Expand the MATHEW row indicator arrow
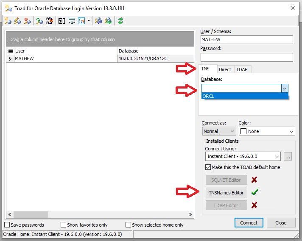 (x=10, y=58)
